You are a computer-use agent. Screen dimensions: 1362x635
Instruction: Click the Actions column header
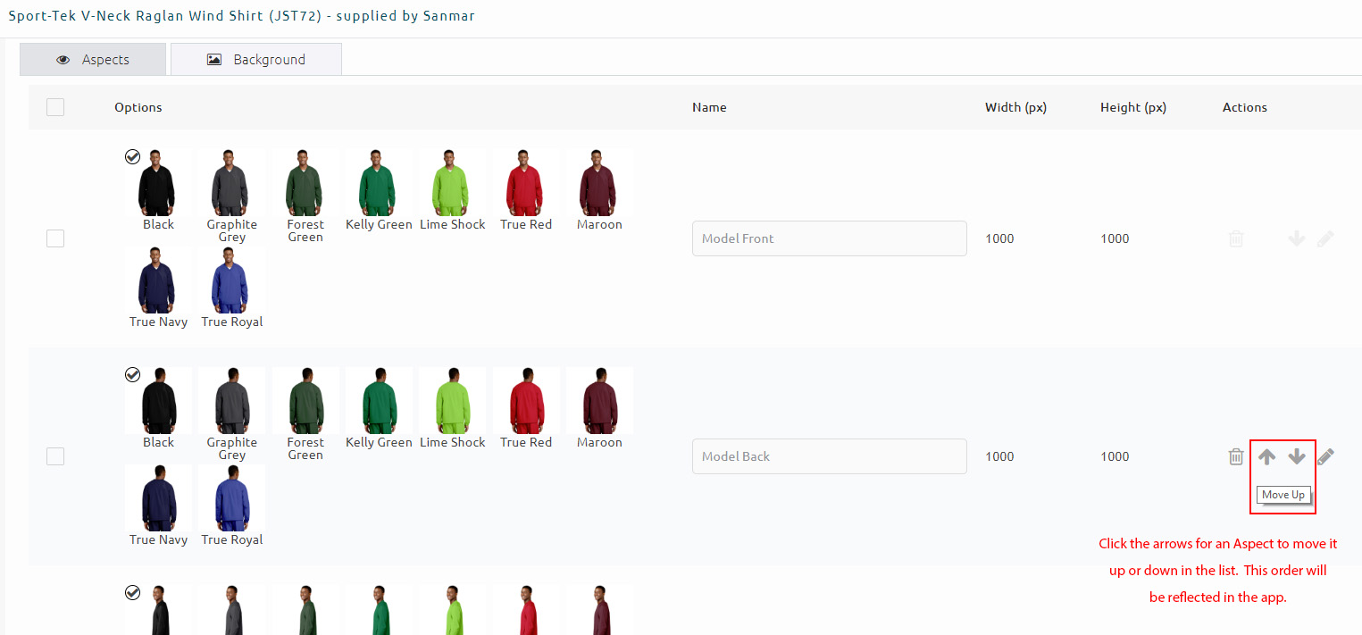click(1245, 107)
